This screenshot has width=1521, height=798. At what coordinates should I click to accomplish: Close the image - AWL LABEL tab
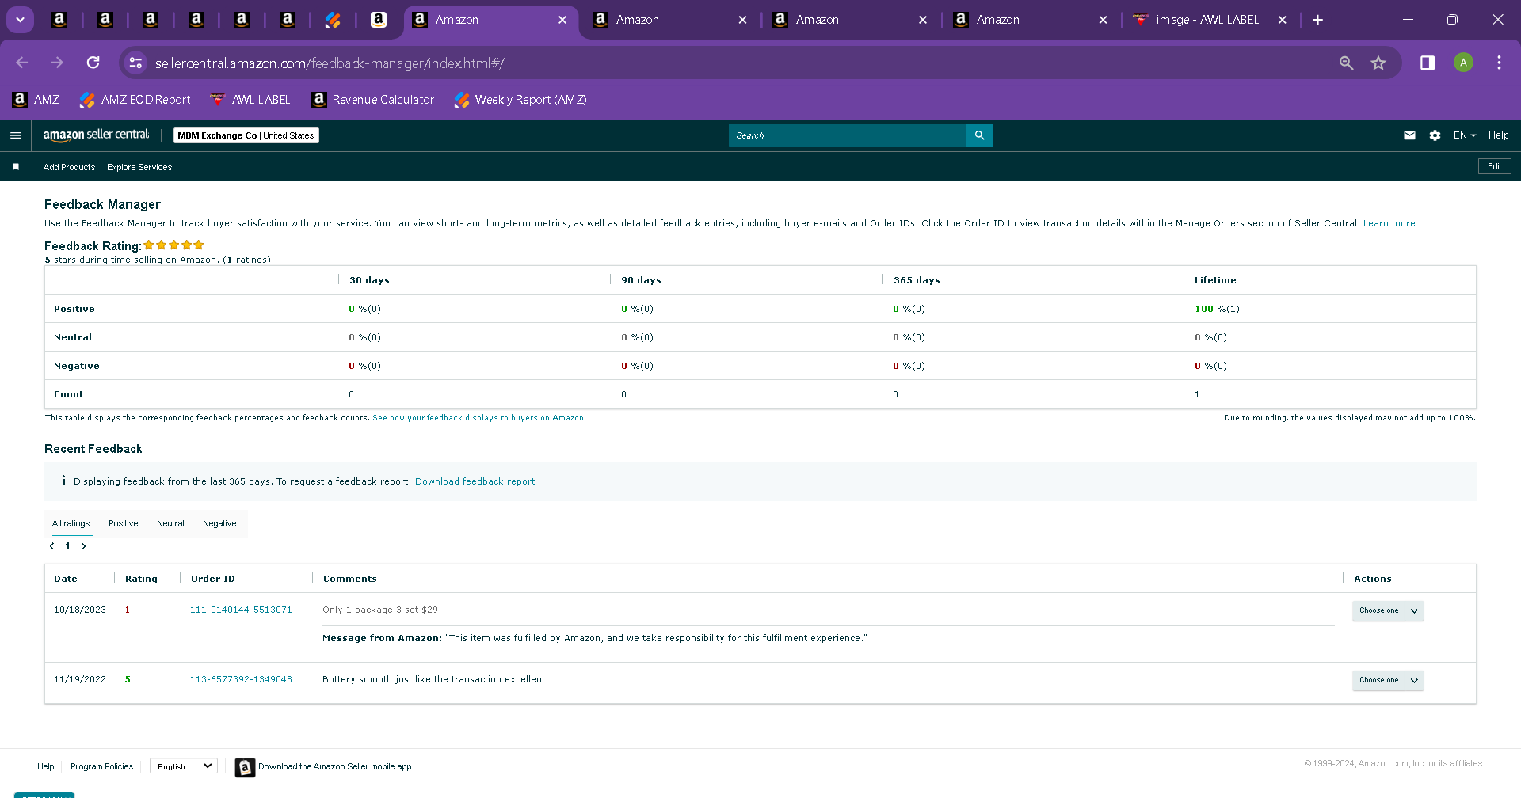coord(1283,20)
